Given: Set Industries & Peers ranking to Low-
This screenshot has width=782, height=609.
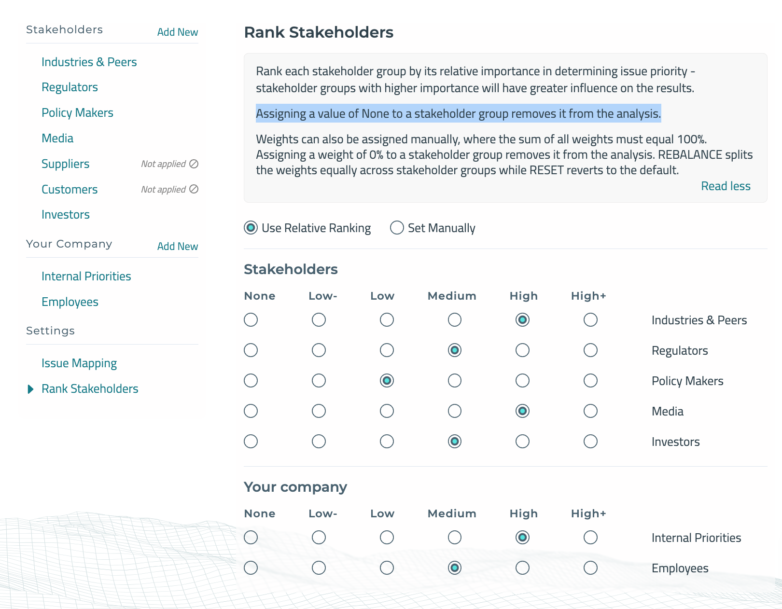Looking at the screenshot, I should [318, 319].
